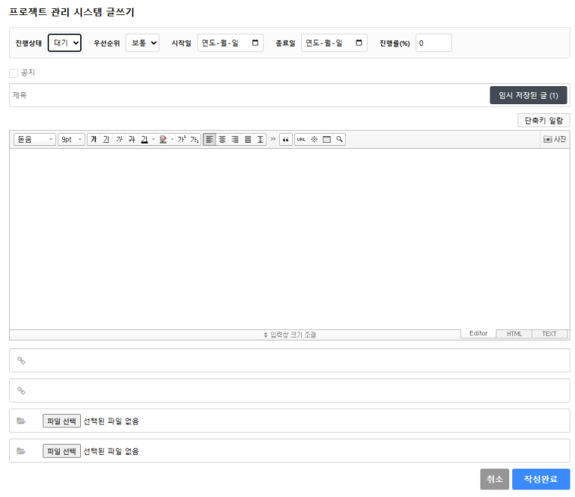Apply underline formatting in the editor
The image size is (575, 497).
106,140
